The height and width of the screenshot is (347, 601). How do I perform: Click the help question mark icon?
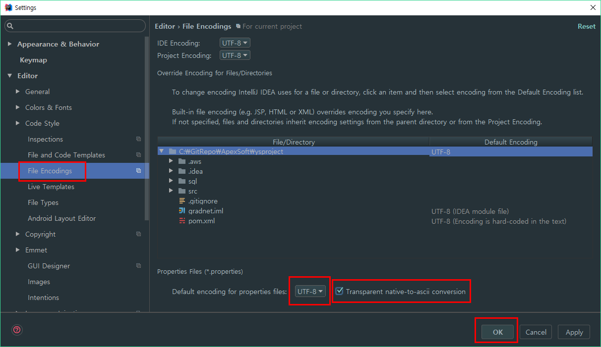pyautogui.click(x=17, y=330)
